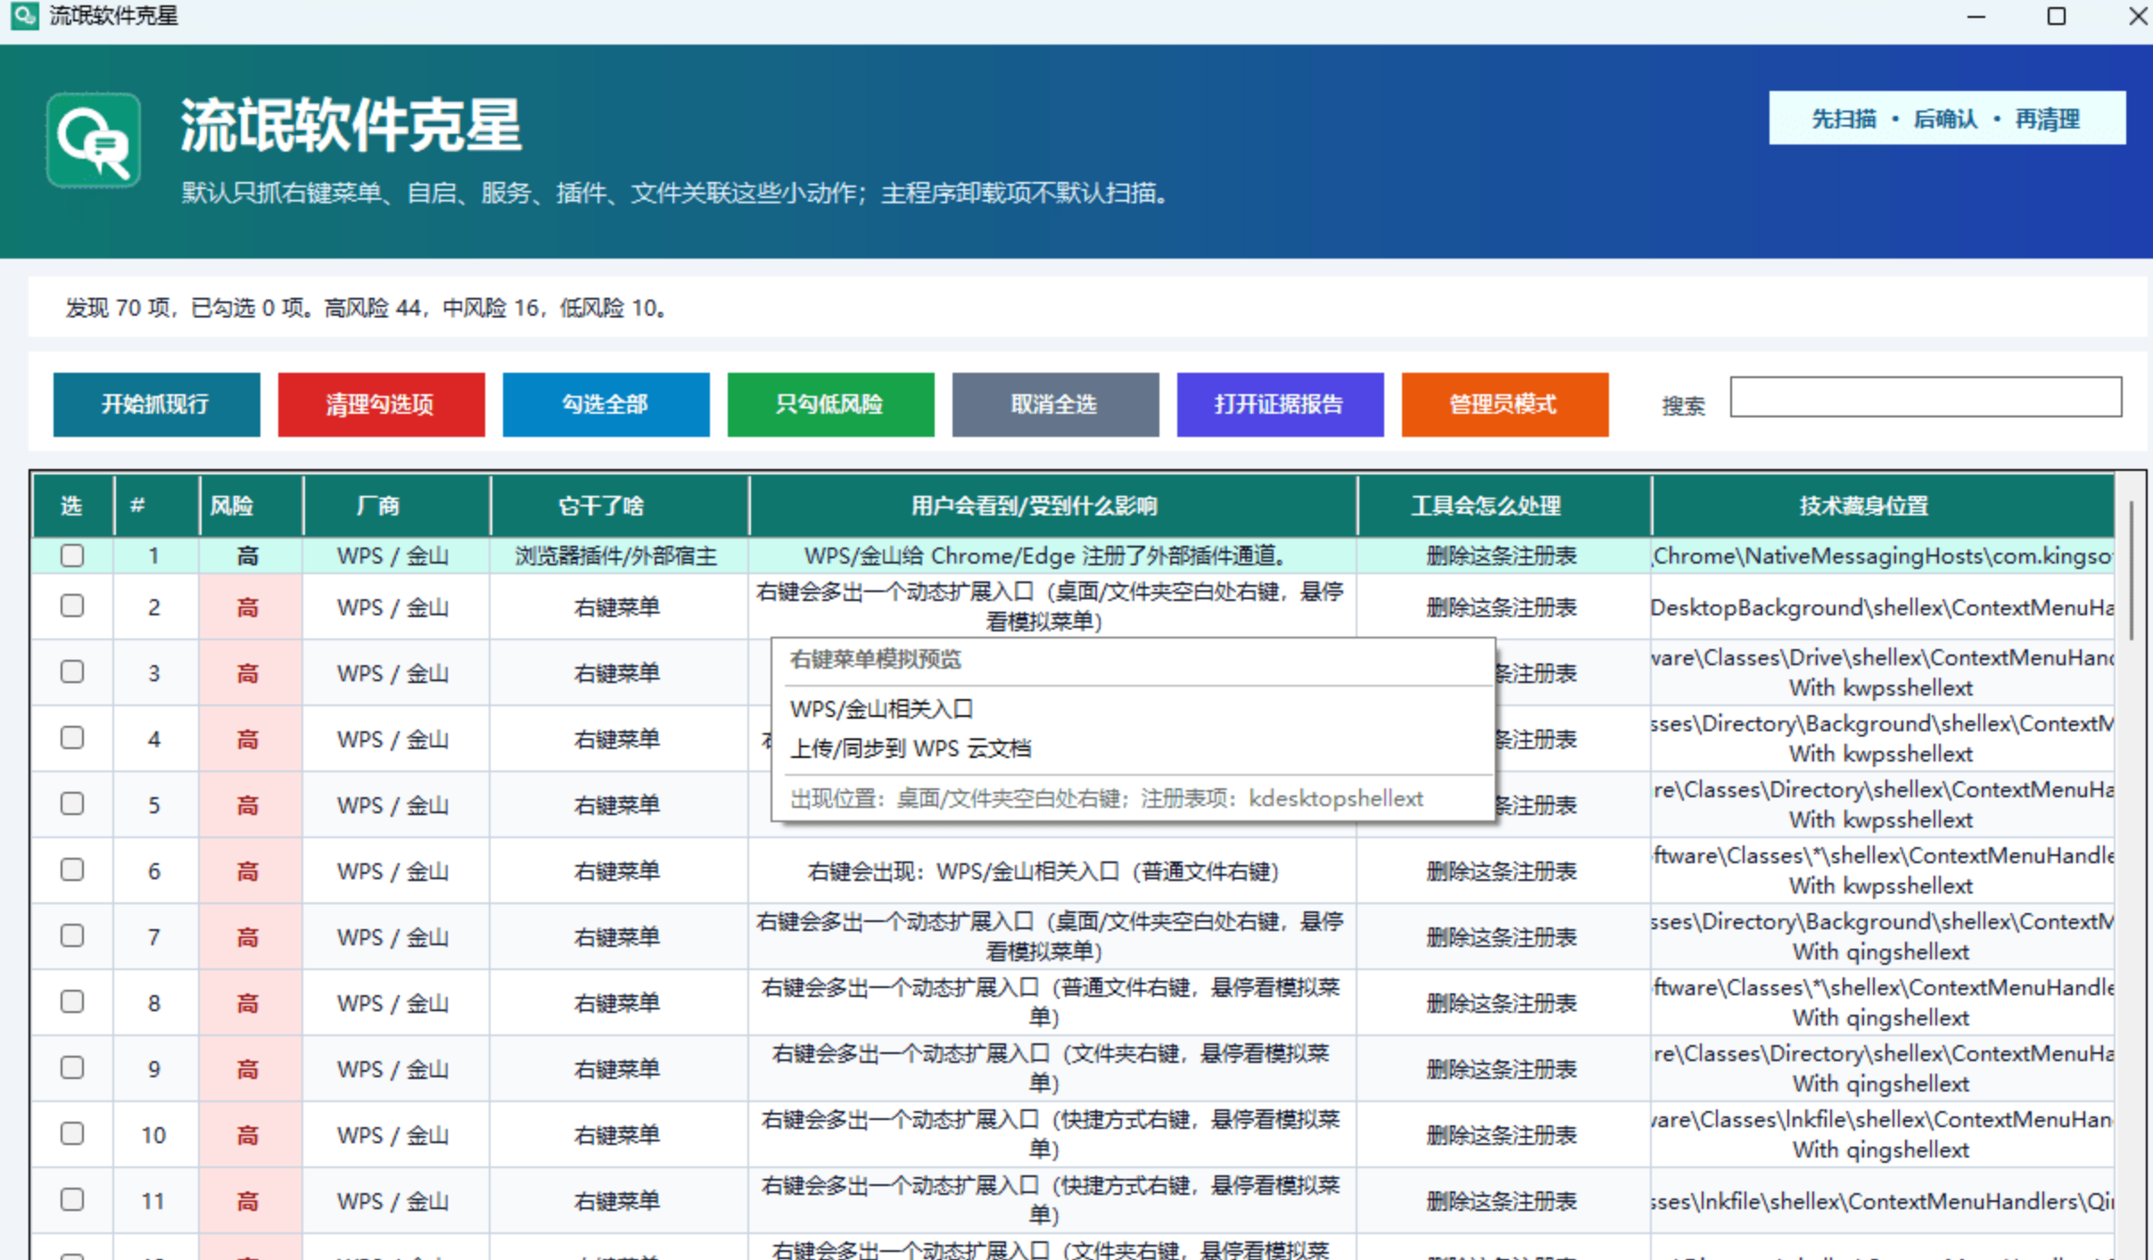
Task: Sort by the 厂商 column header
Action: [397, 506]
